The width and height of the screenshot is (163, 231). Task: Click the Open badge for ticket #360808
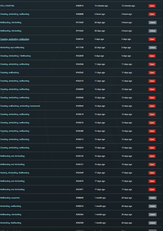point(152,14)
